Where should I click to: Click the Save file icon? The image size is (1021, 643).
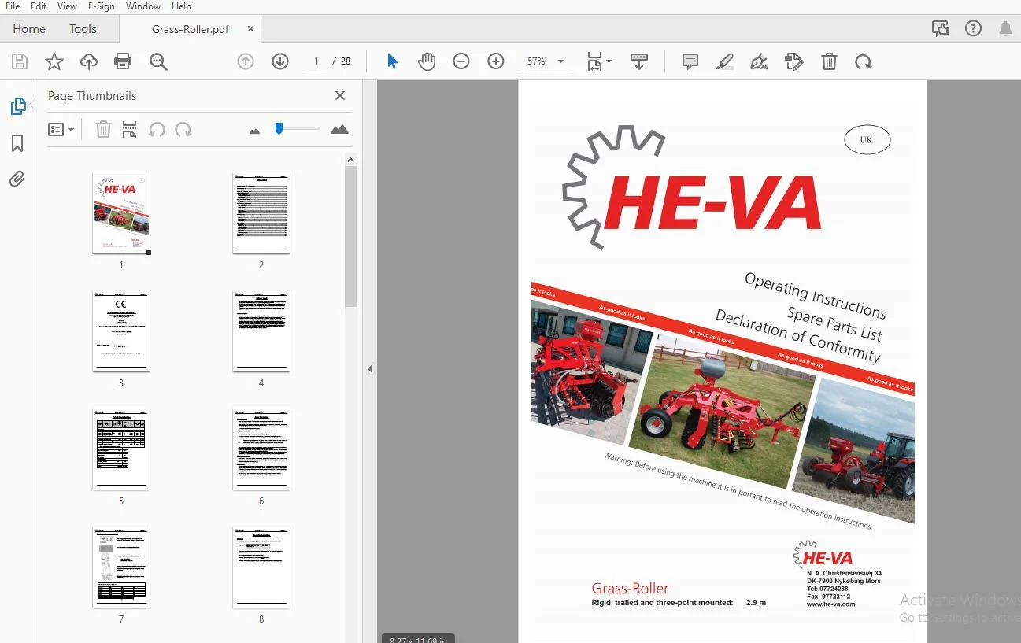click(x=20, y=61)
